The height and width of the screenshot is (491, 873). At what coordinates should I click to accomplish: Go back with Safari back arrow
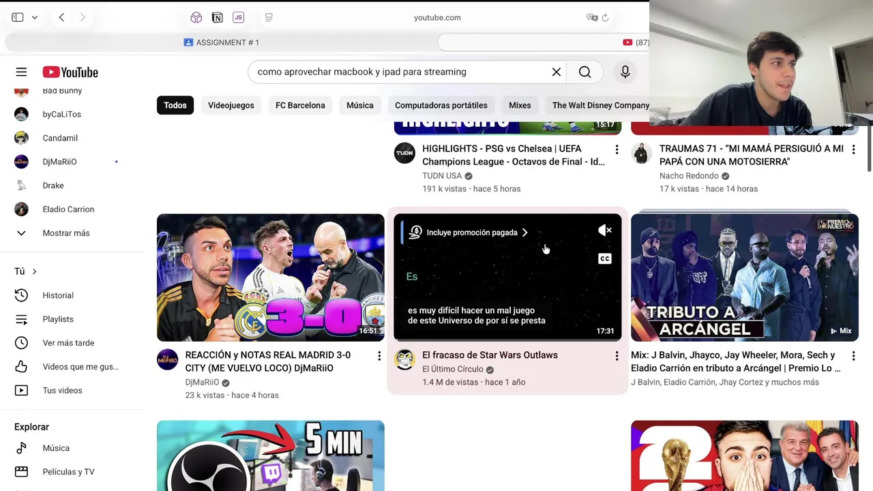tap(61, 17)
